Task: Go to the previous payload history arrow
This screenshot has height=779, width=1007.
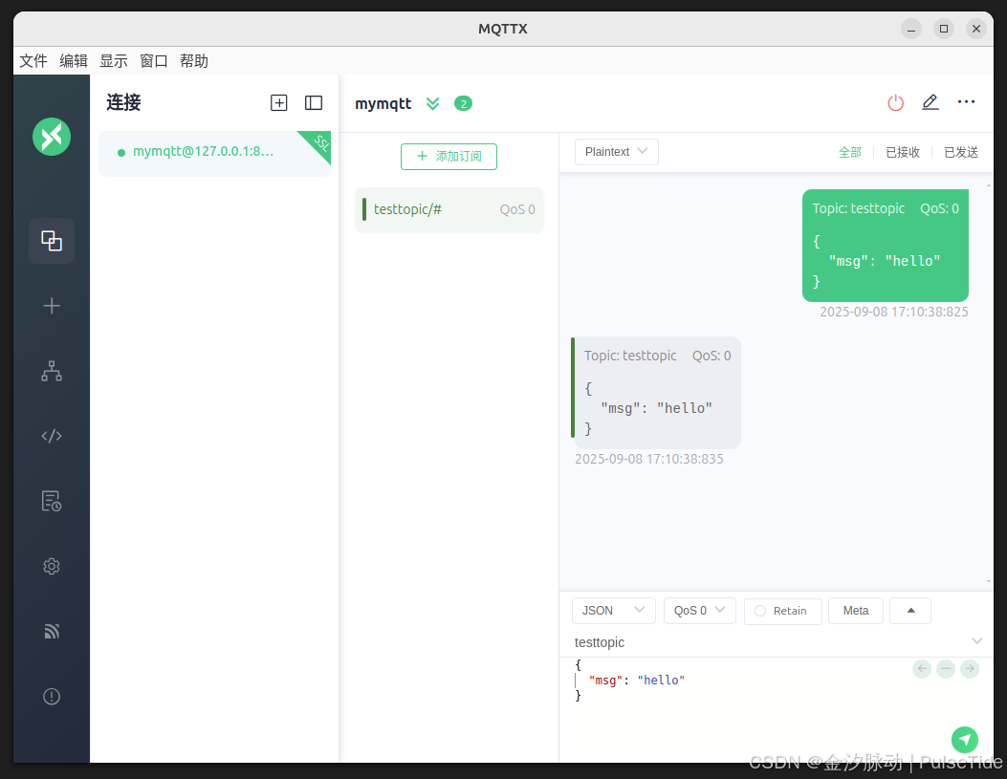Action: (922, 669)
